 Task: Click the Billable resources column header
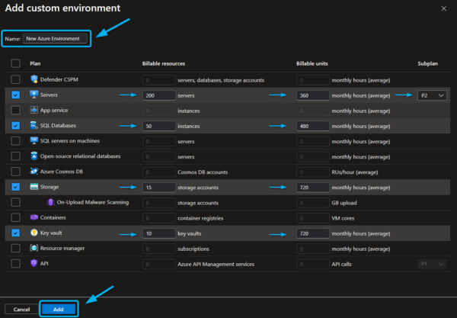164,63
